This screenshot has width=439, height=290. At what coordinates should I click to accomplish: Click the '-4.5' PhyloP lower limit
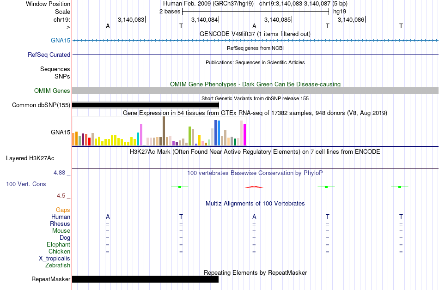point(60,195)
